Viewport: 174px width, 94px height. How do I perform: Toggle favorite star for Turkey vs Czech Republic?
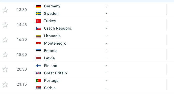point(5,25)
